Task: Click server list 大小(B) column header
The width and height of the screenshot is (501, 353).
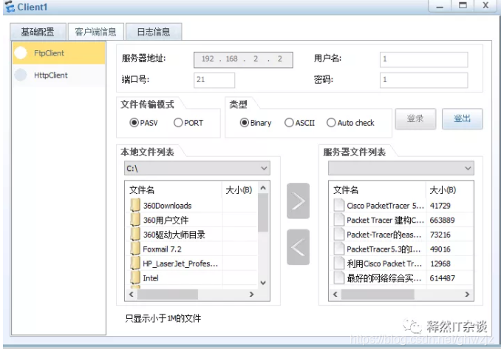Action: click(x=449, y=190)
